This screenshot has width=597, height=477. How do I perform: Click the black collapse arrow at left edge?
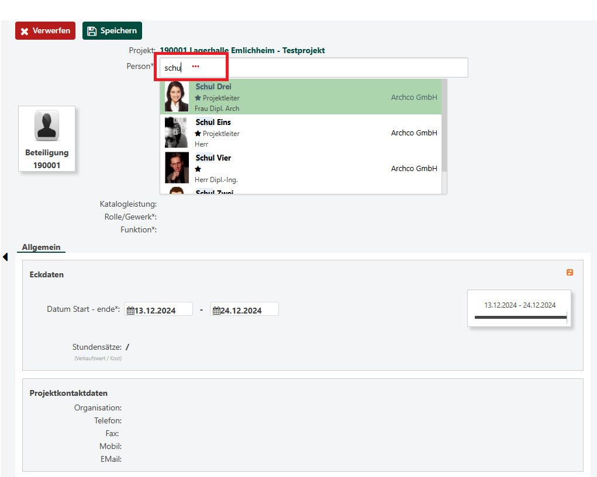5,257
